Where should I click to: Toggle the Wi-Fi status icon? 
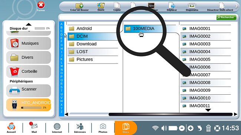(155, 128)
